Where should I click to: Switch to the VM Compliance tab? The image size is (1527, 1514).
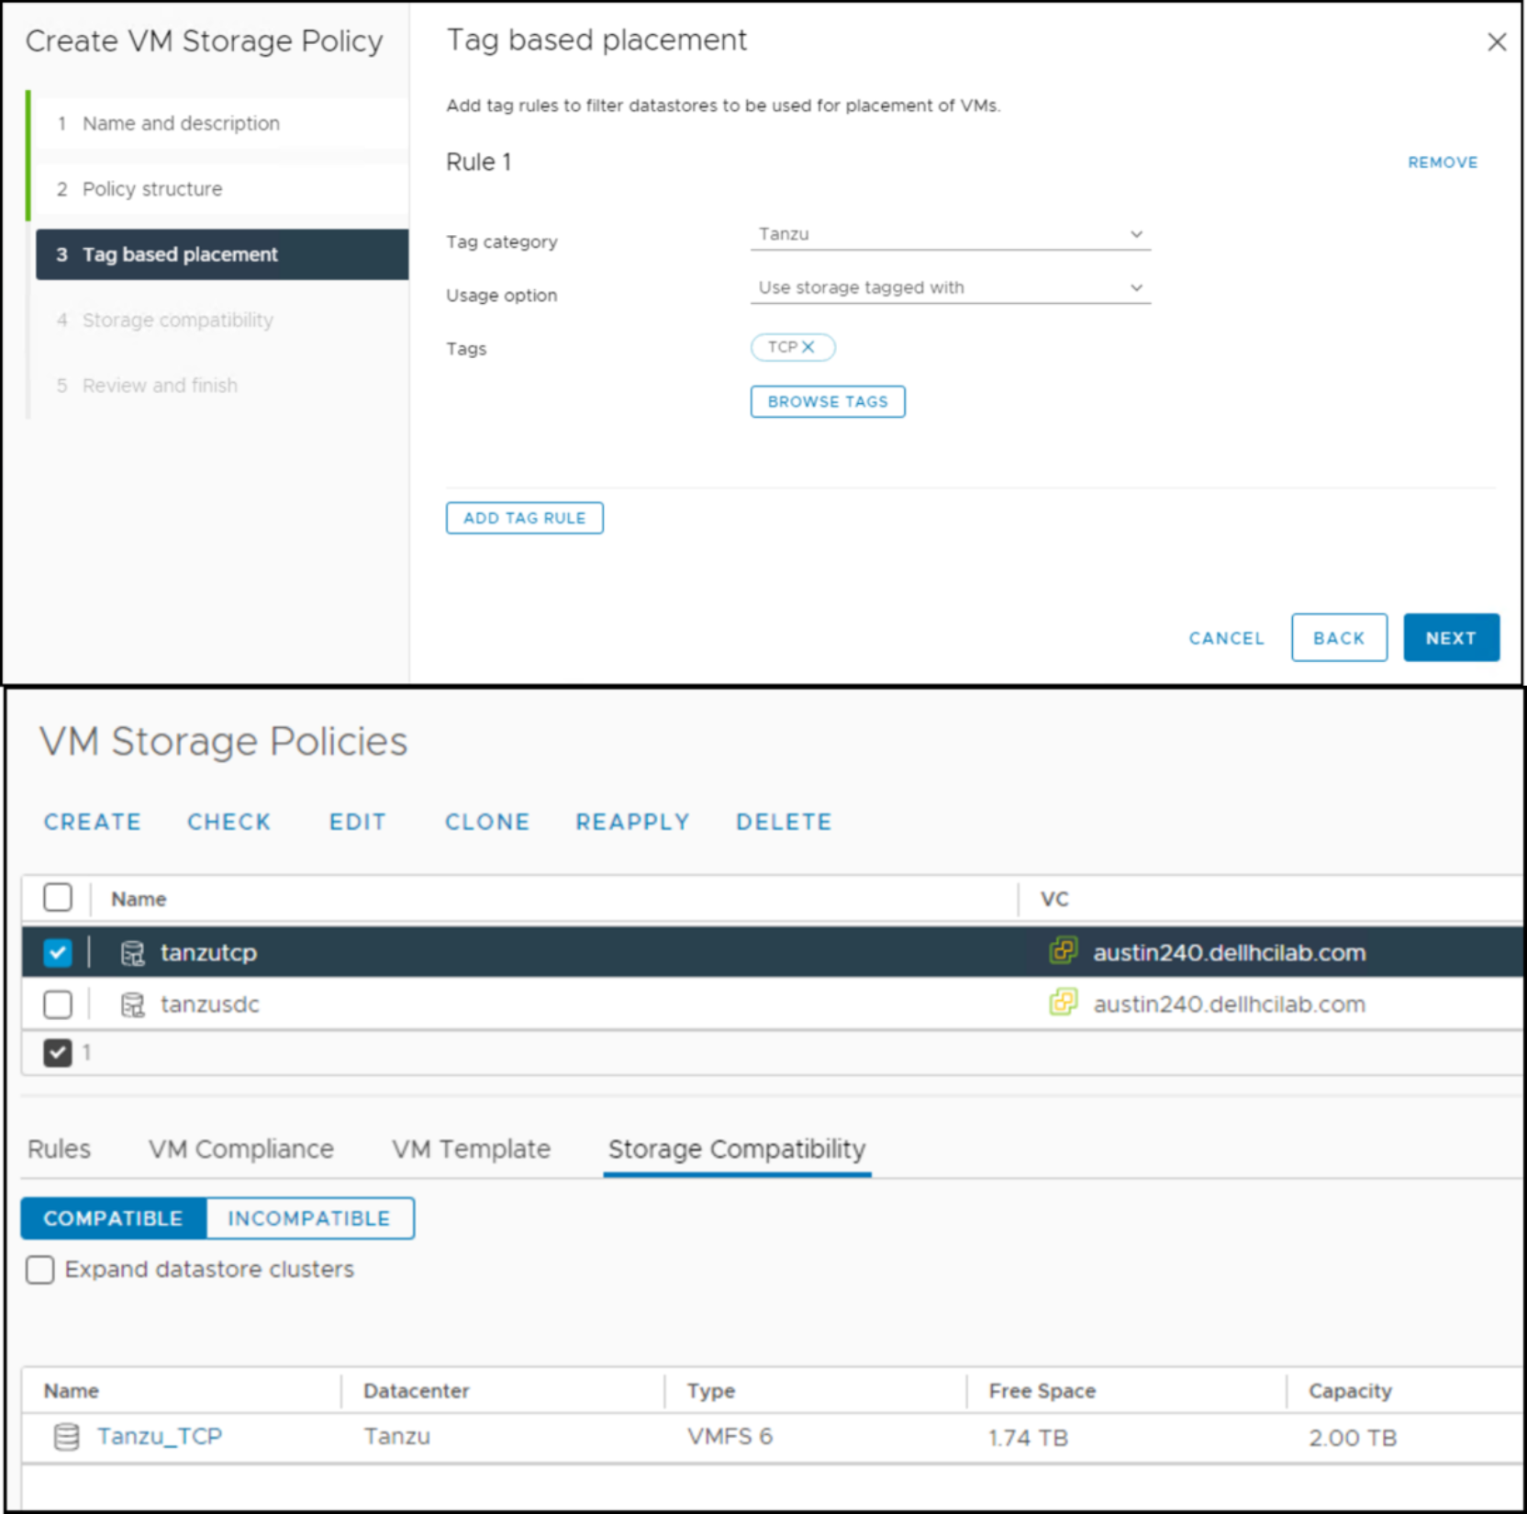click(x=240, y=1150)
